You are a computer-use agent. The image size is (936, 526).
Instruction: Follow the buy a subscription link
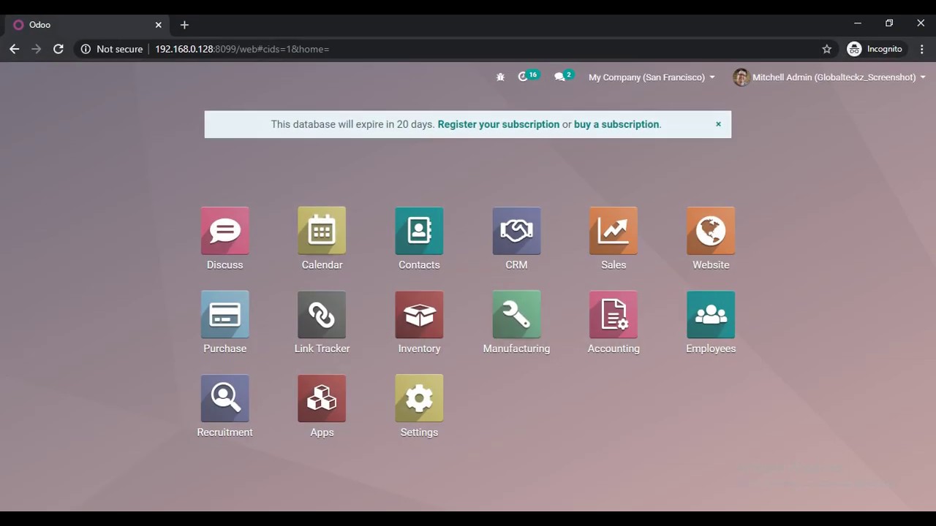(616, 124)
